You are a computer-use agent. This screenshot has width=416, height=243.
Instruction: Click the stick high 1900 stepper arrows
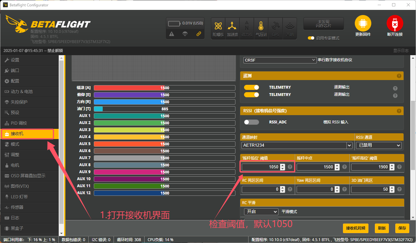pyautogui.click(x=392, y=167)
